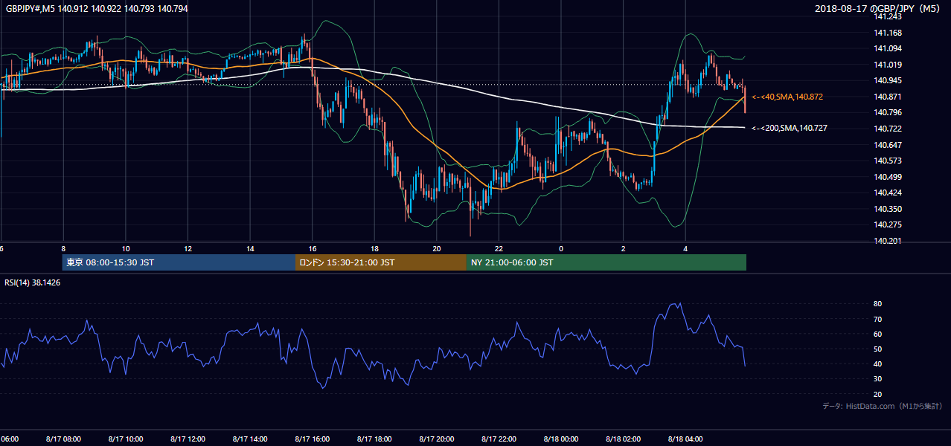Screen dimensions: 951x446
Task: Click price axis value 141.094
Action: click(x=888, y=48)
